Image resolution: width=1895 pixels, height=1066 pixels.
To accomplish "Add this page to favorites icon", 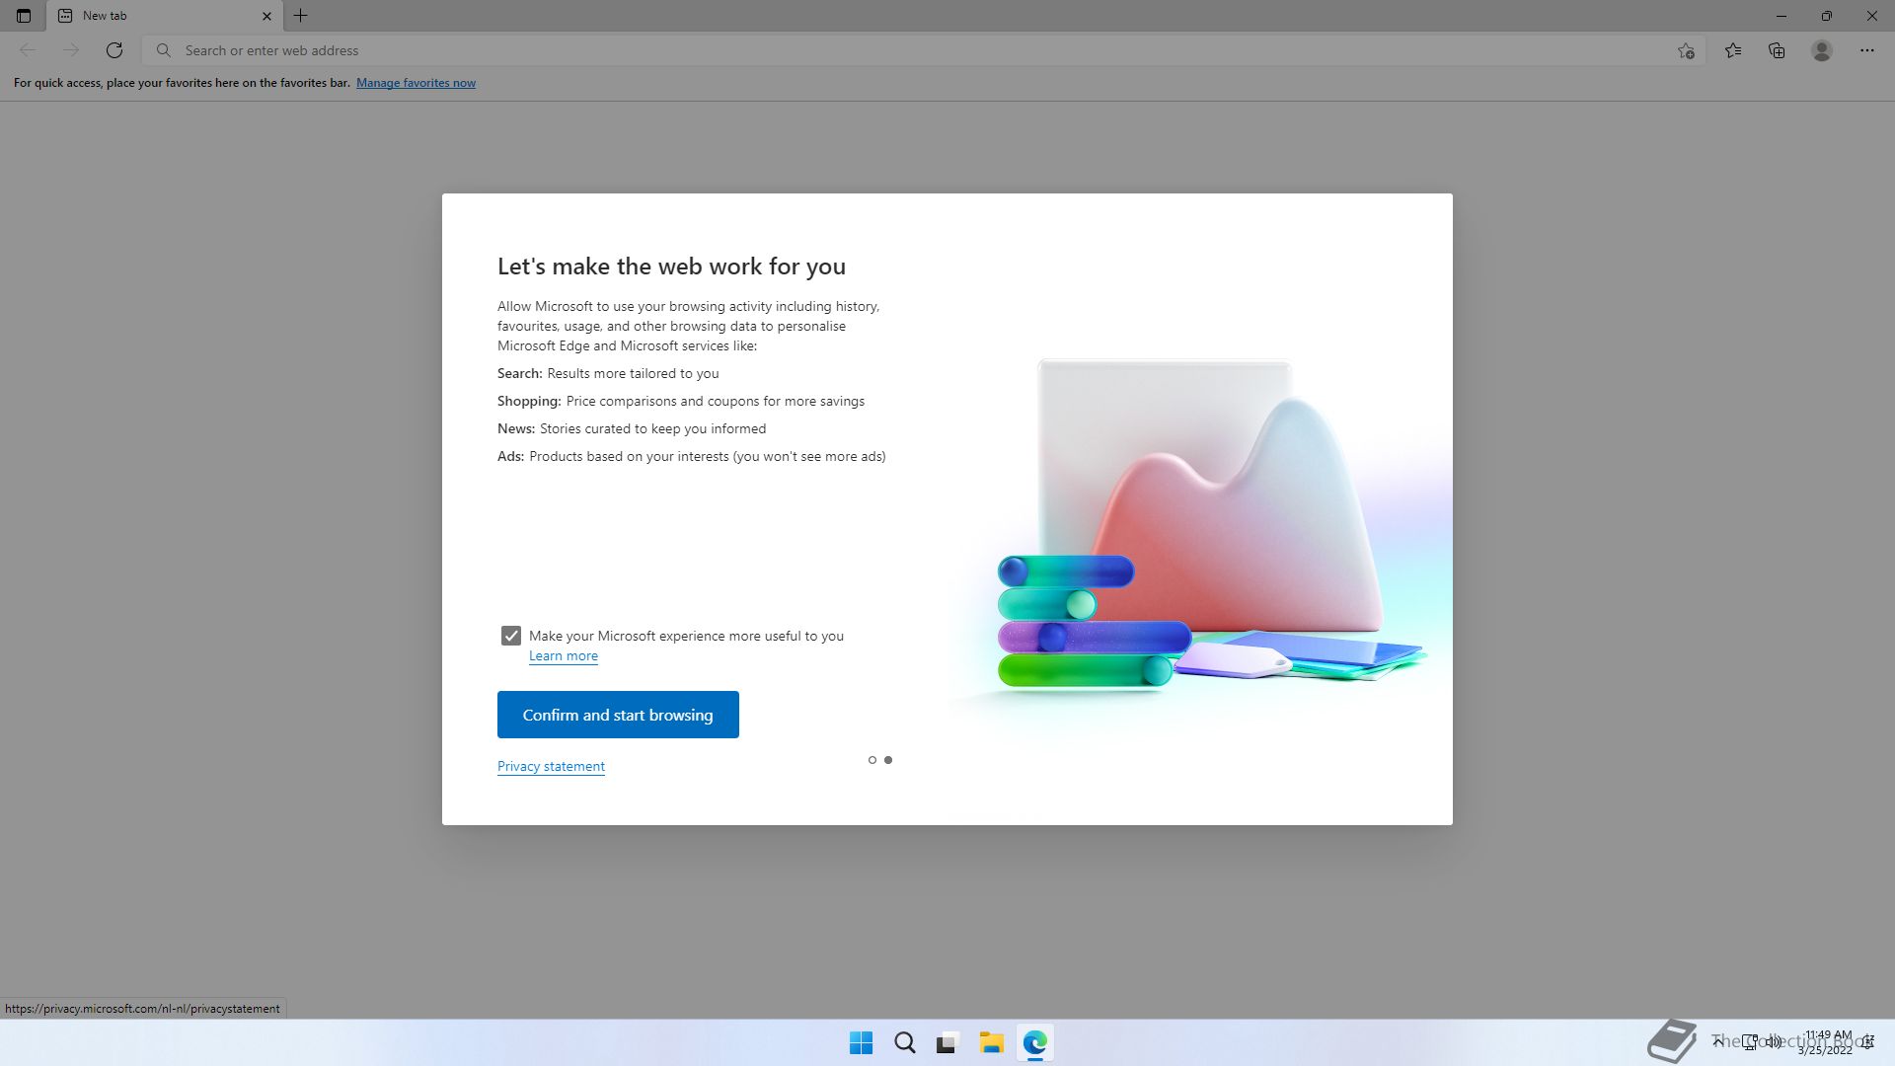I will pos(1686,50).
